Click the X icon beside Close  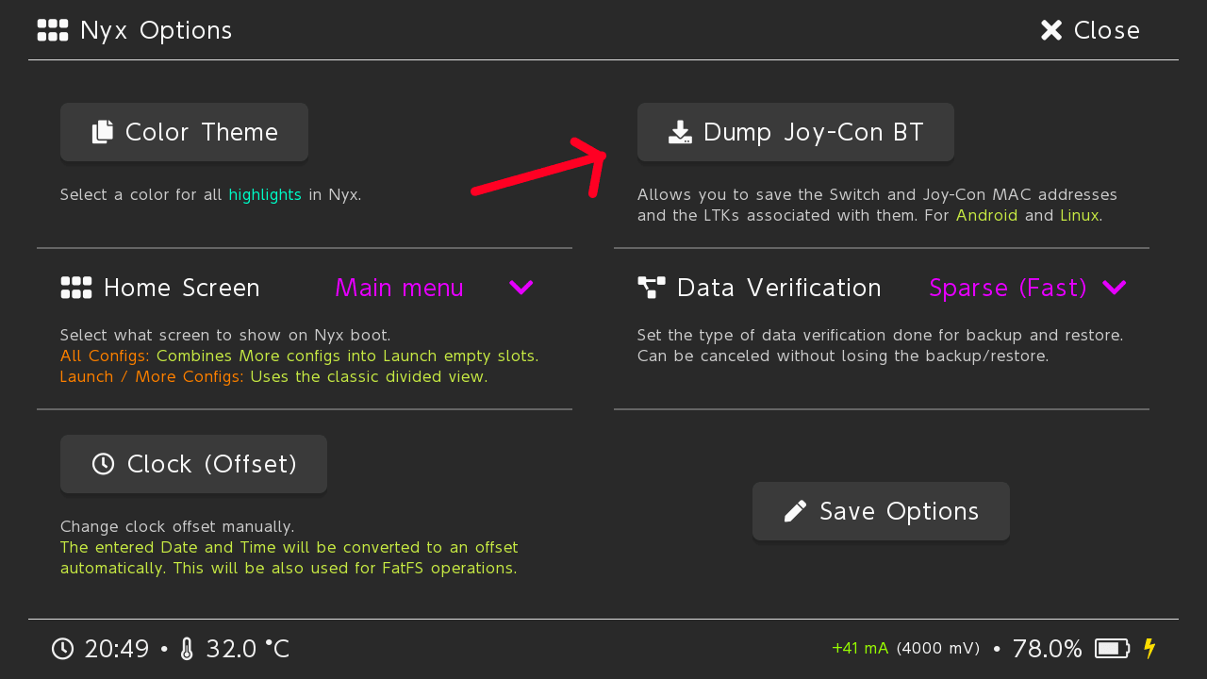click(x=1051, y=30)
